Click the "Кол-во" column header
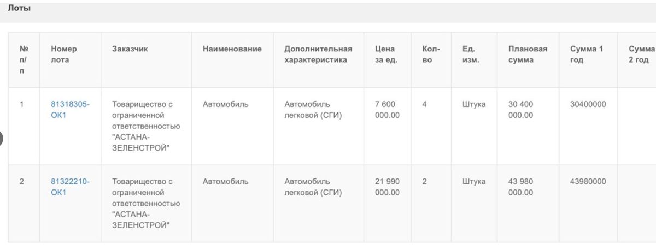The width and height of the screenshot is (656, 250). click(427, 55)
